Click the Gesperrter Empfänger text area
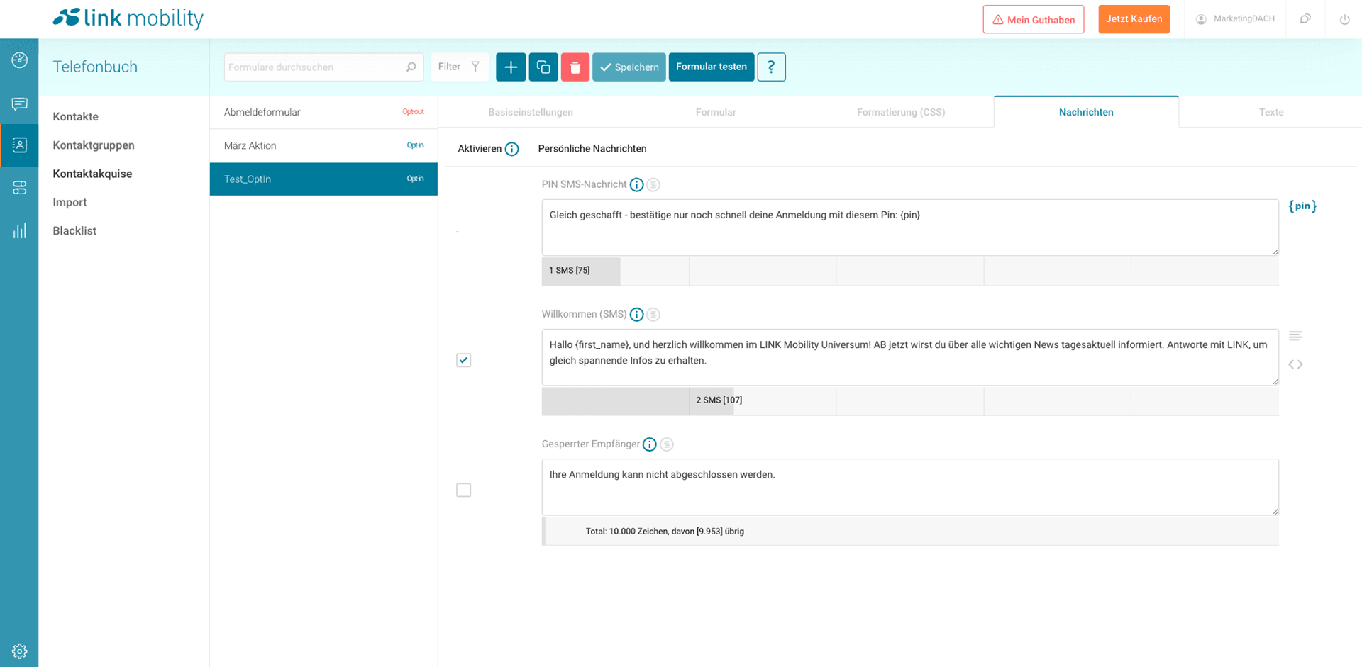Screen dimensions: 1362x667 tap(910, 487)
